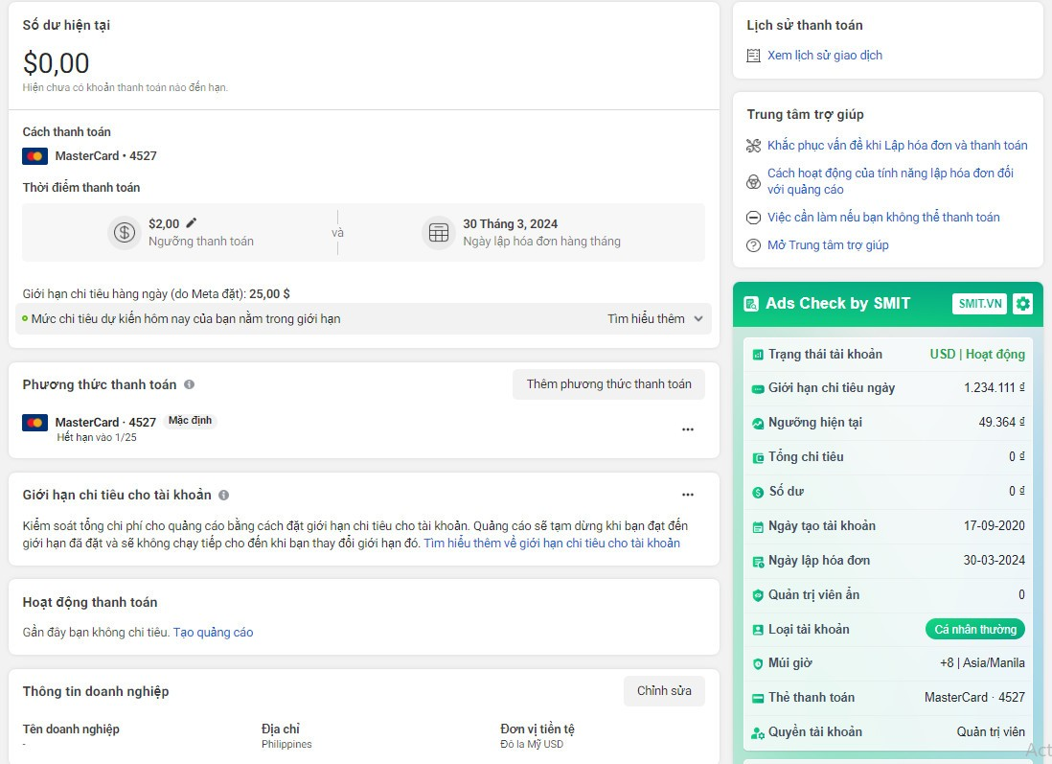Click Quản trị viên permission value

coord(991,731)
